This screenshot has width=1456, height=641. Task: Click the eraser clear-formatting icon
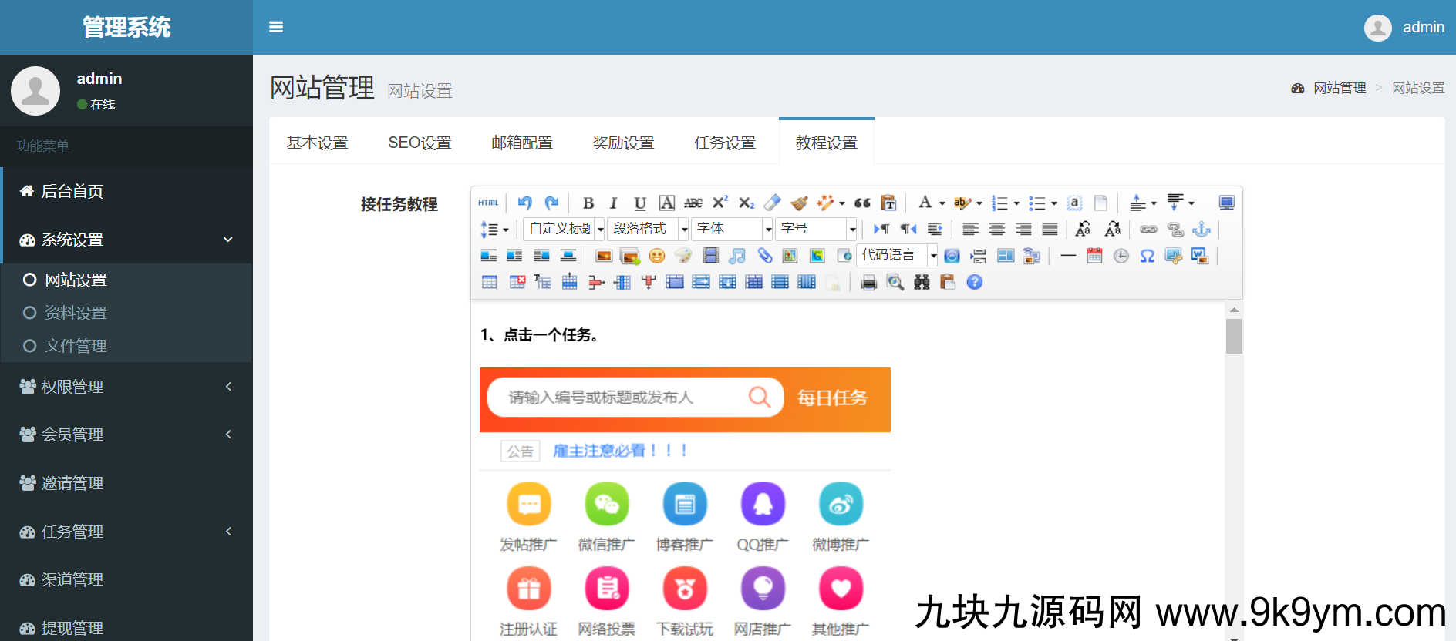(x=772, y=203)
